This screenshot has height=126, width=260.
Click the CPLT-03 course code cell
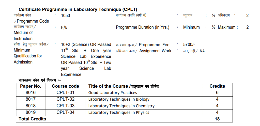[65, 106]
